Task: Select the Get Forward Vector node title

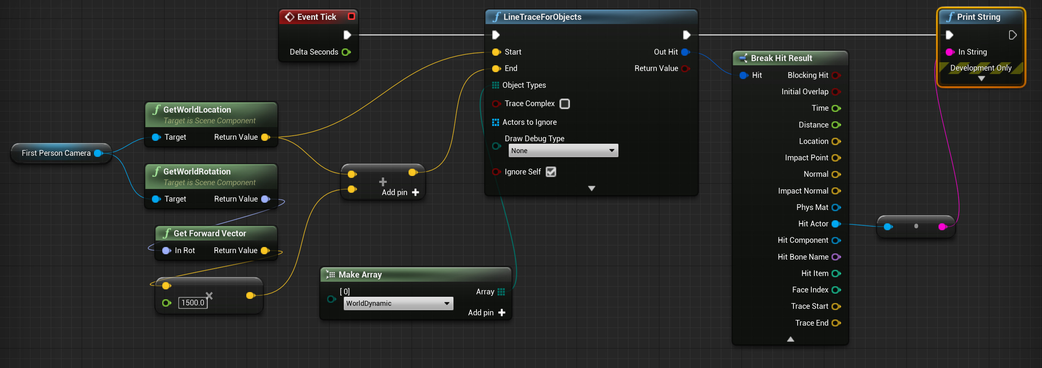Action: coord(210,233)
